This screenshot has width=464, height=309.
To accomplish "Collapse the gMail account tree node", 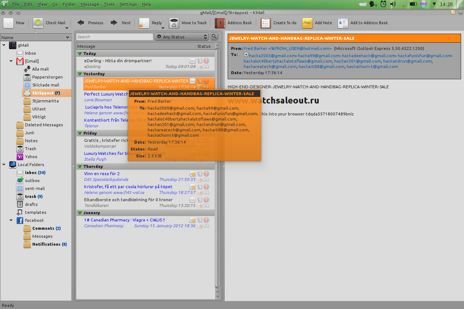I will pos(4,45).
